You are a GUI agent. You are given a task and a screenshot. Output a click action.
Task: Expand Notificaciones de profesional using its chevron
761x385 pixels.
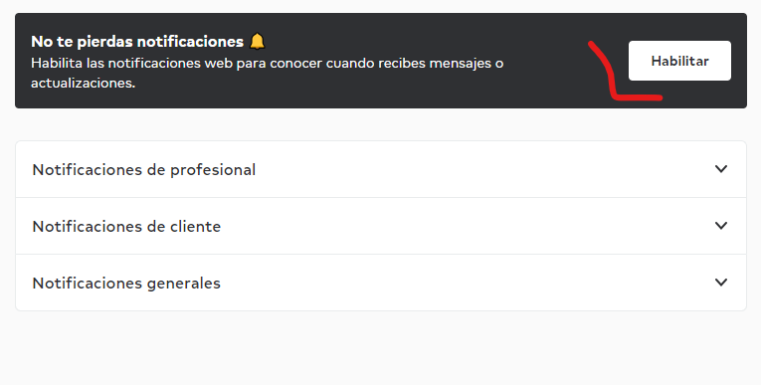[x=721, y=169]
